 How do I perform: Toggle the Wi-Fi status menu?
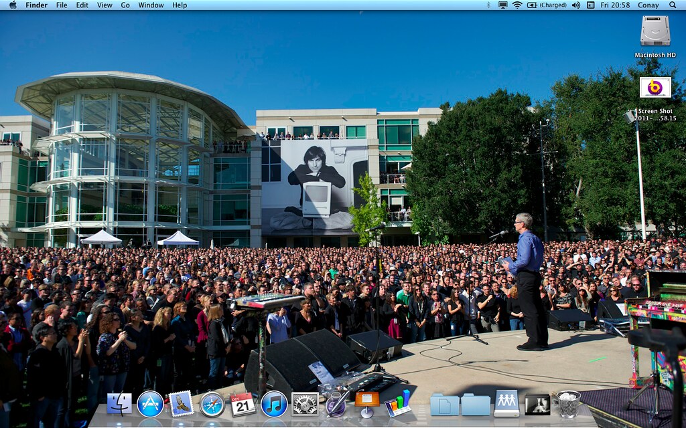click(x=517, y=5)
